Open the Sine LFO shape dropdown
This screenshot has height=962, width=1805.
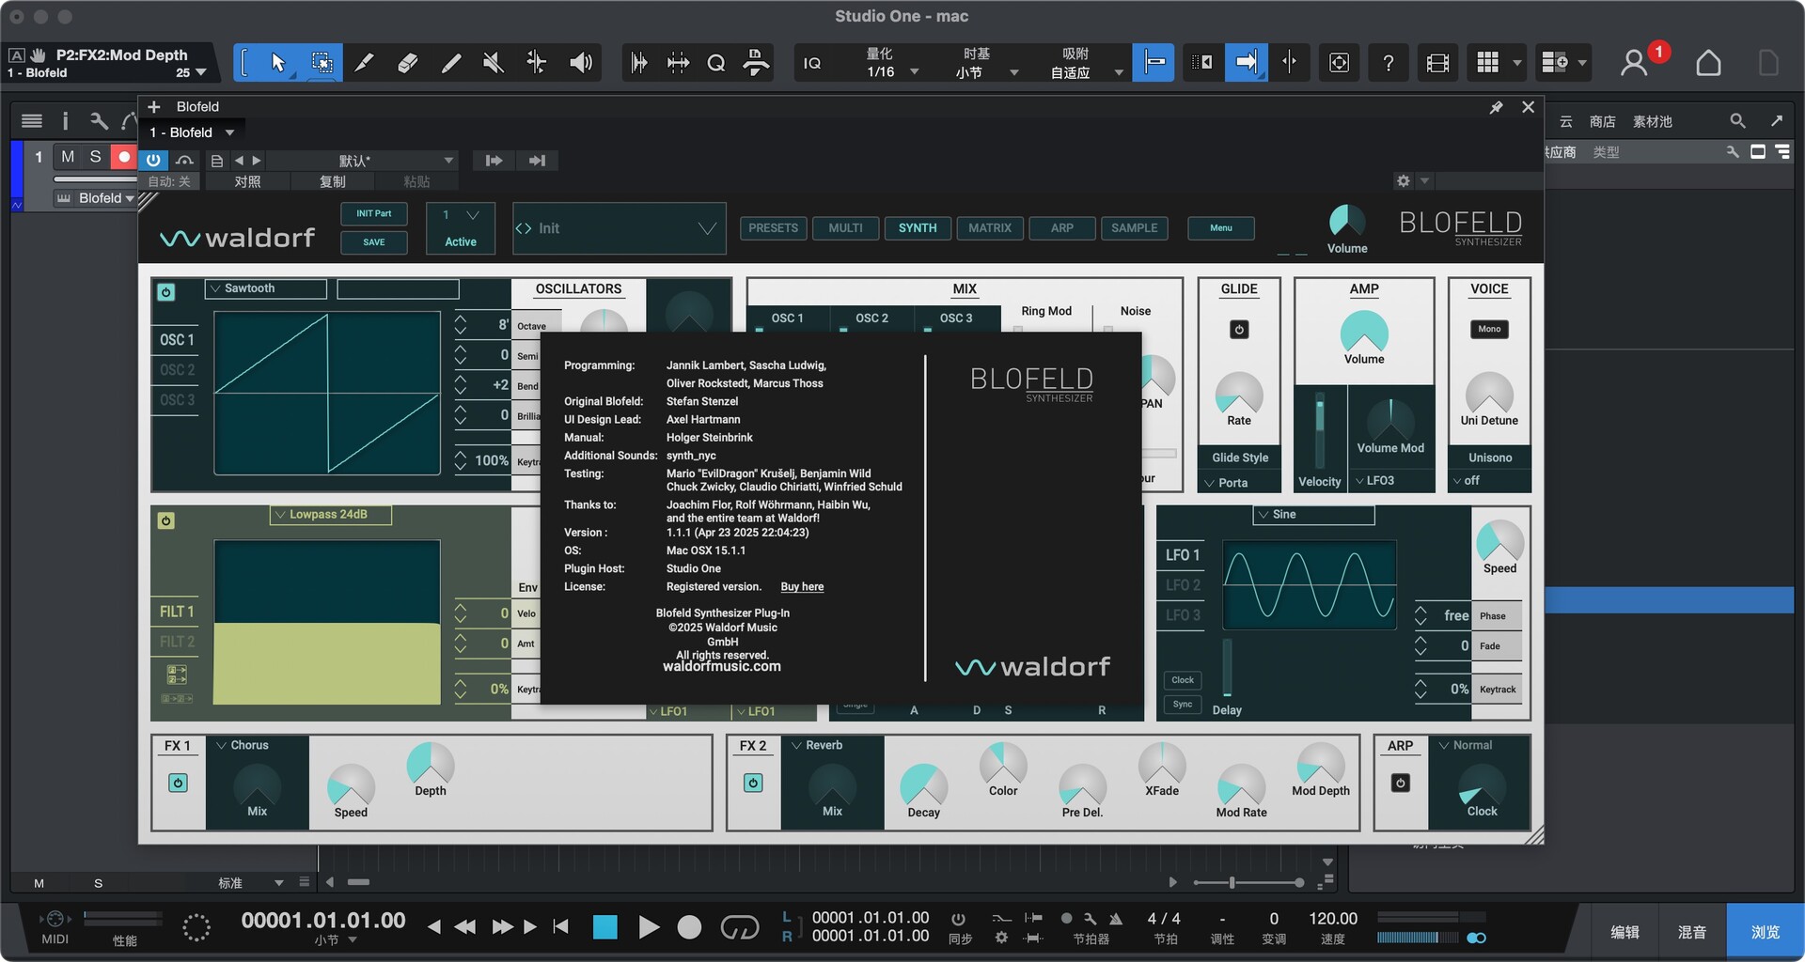point(1313,515)
